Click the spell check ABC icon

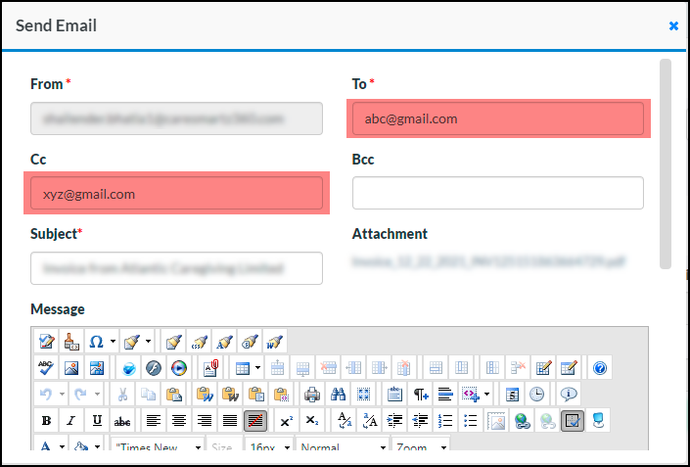pyautogui.click(x=46, y=368)
